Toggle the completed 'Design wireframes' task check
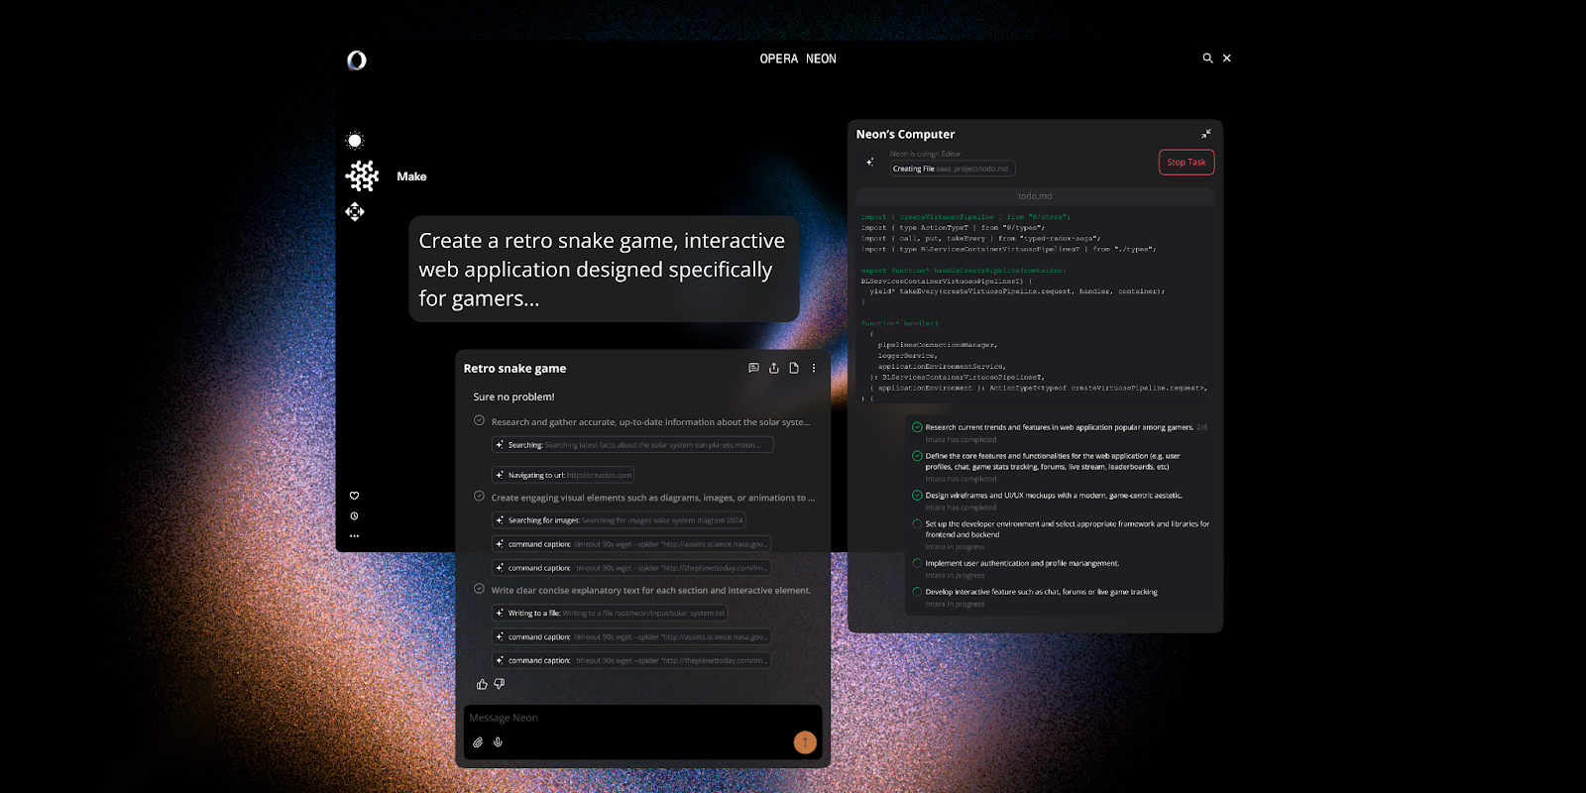The height and width of the screenshot is (793, 1586). (917, 495)
